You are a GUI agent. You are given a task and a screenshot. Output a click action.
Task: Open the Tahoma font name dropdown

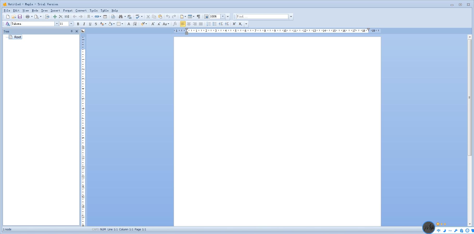click(57, 24)
